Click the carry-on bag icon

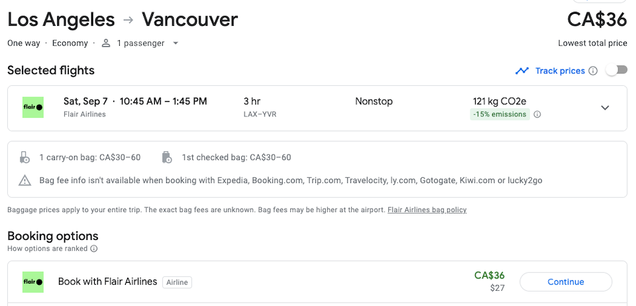(25, 157)
